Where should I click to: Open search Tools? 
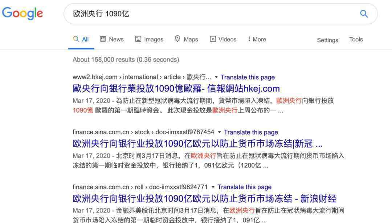pos(356,40)
